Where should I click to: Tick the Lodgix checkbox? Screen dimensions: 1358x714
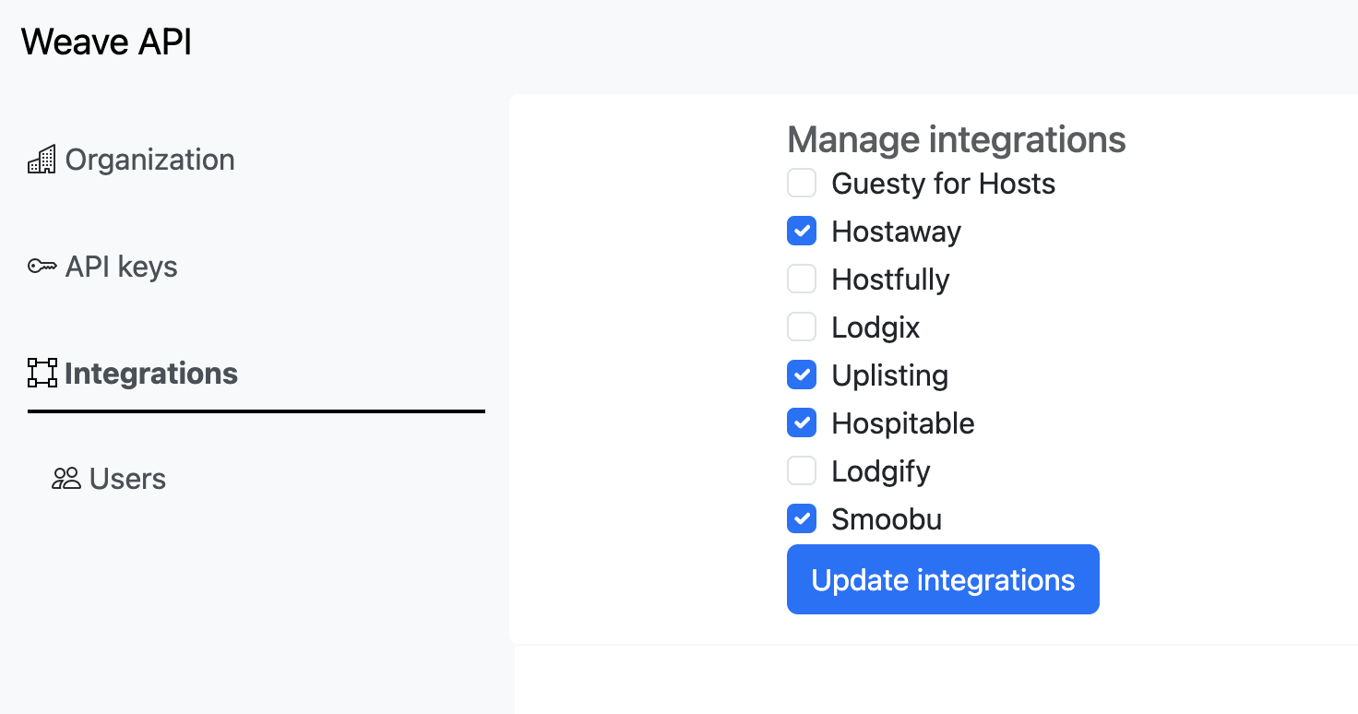tap(802, 327)
